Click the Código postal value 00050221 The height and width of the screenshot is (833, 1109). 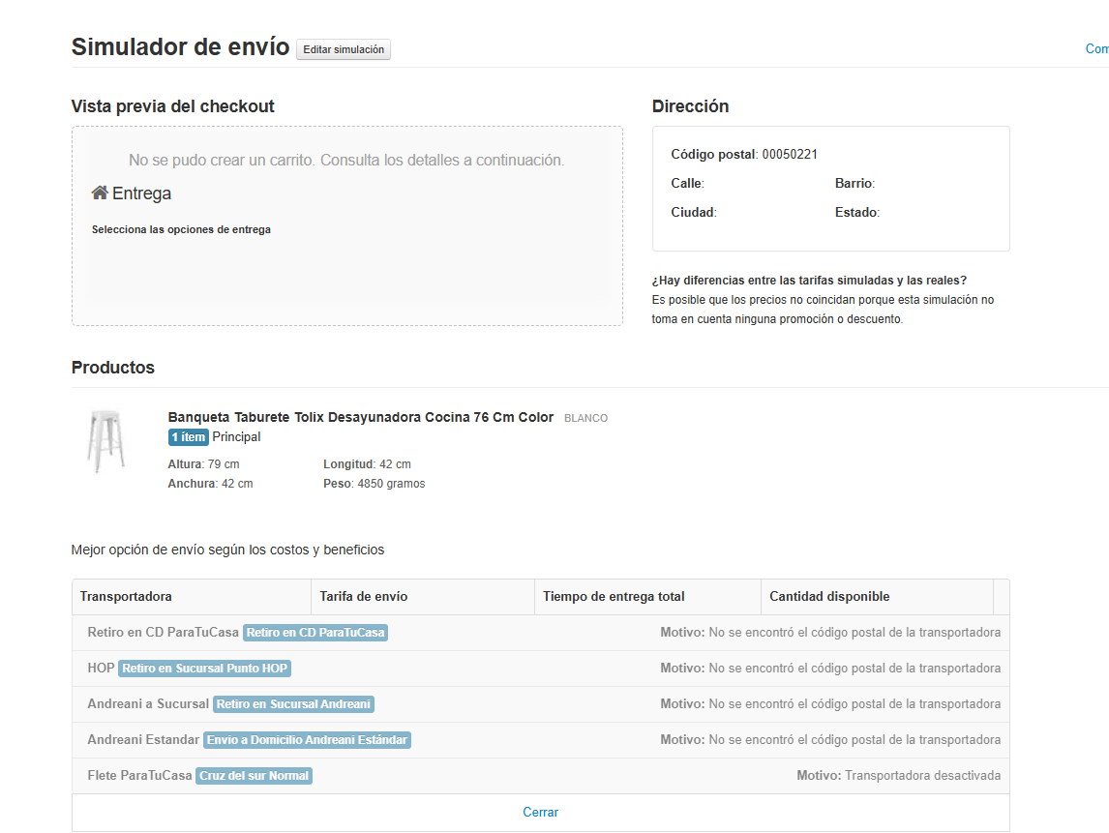[x=790, y=154]
